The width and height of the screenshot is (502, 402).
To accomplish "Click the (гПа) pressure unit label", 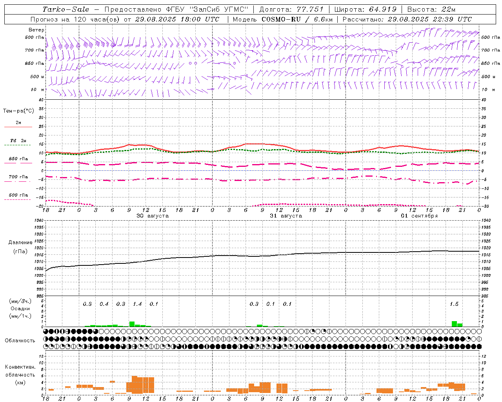I will point(20,251).
